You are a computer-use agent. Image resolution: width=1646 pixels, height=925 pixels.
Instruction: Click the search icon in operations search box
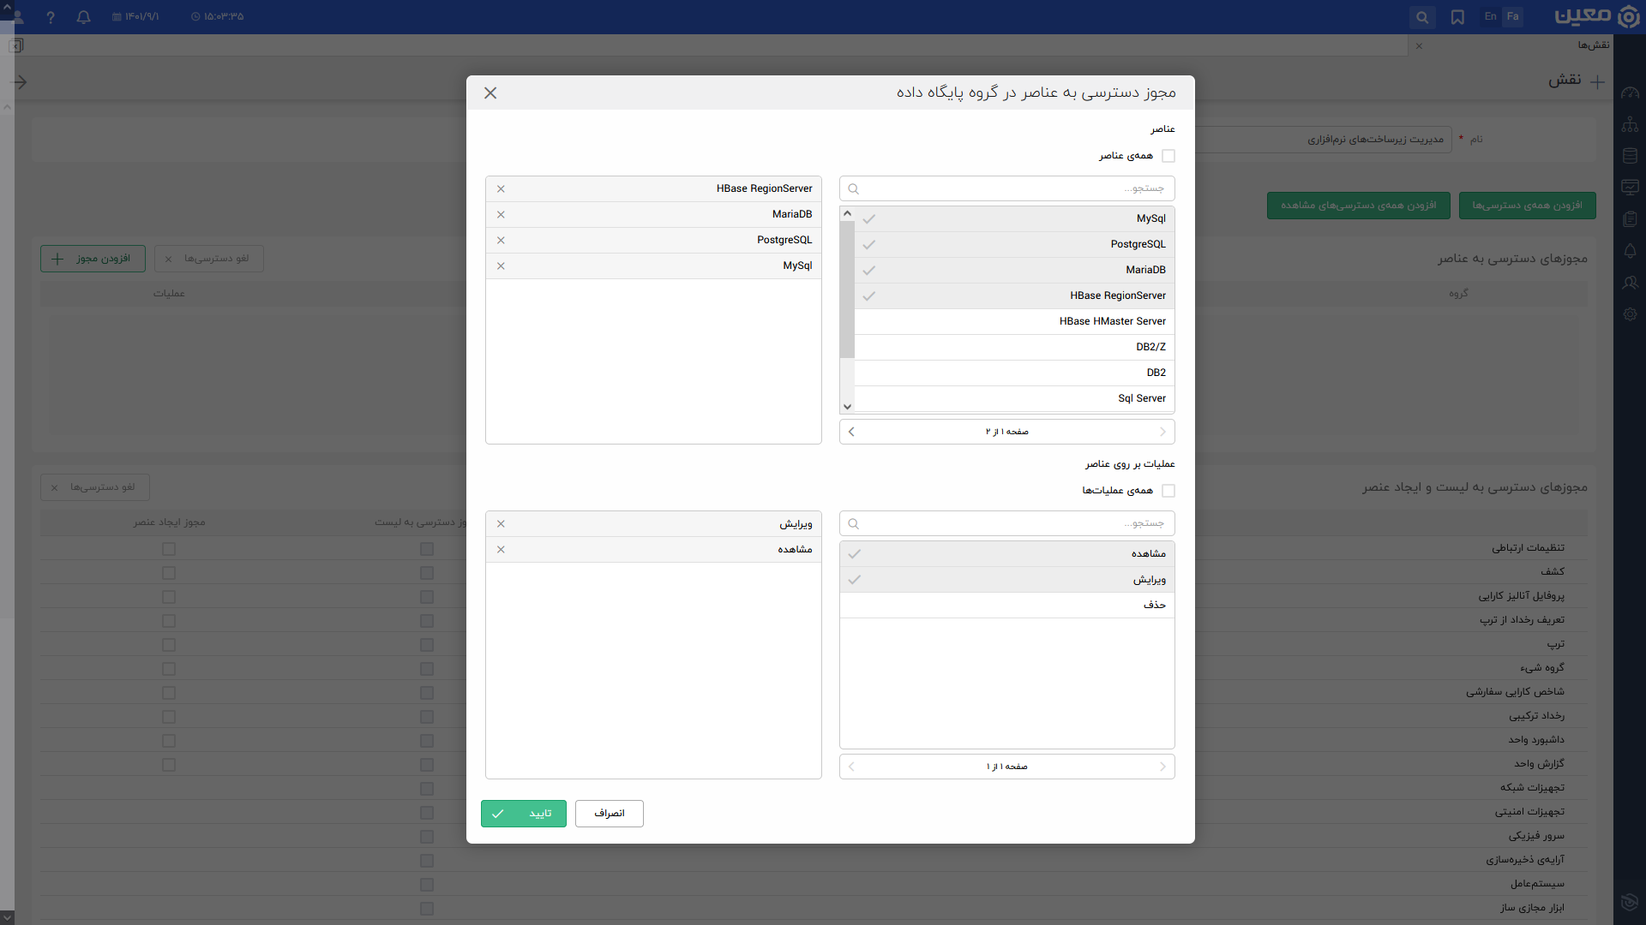point(853,523)
